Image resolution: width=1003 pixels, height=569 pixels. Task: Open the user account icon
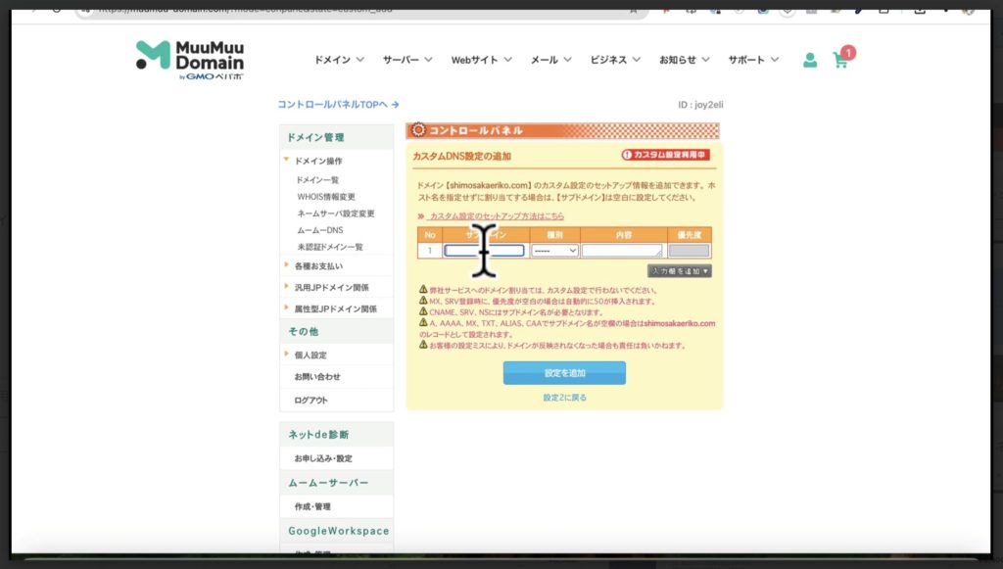[x=809, y=60]
